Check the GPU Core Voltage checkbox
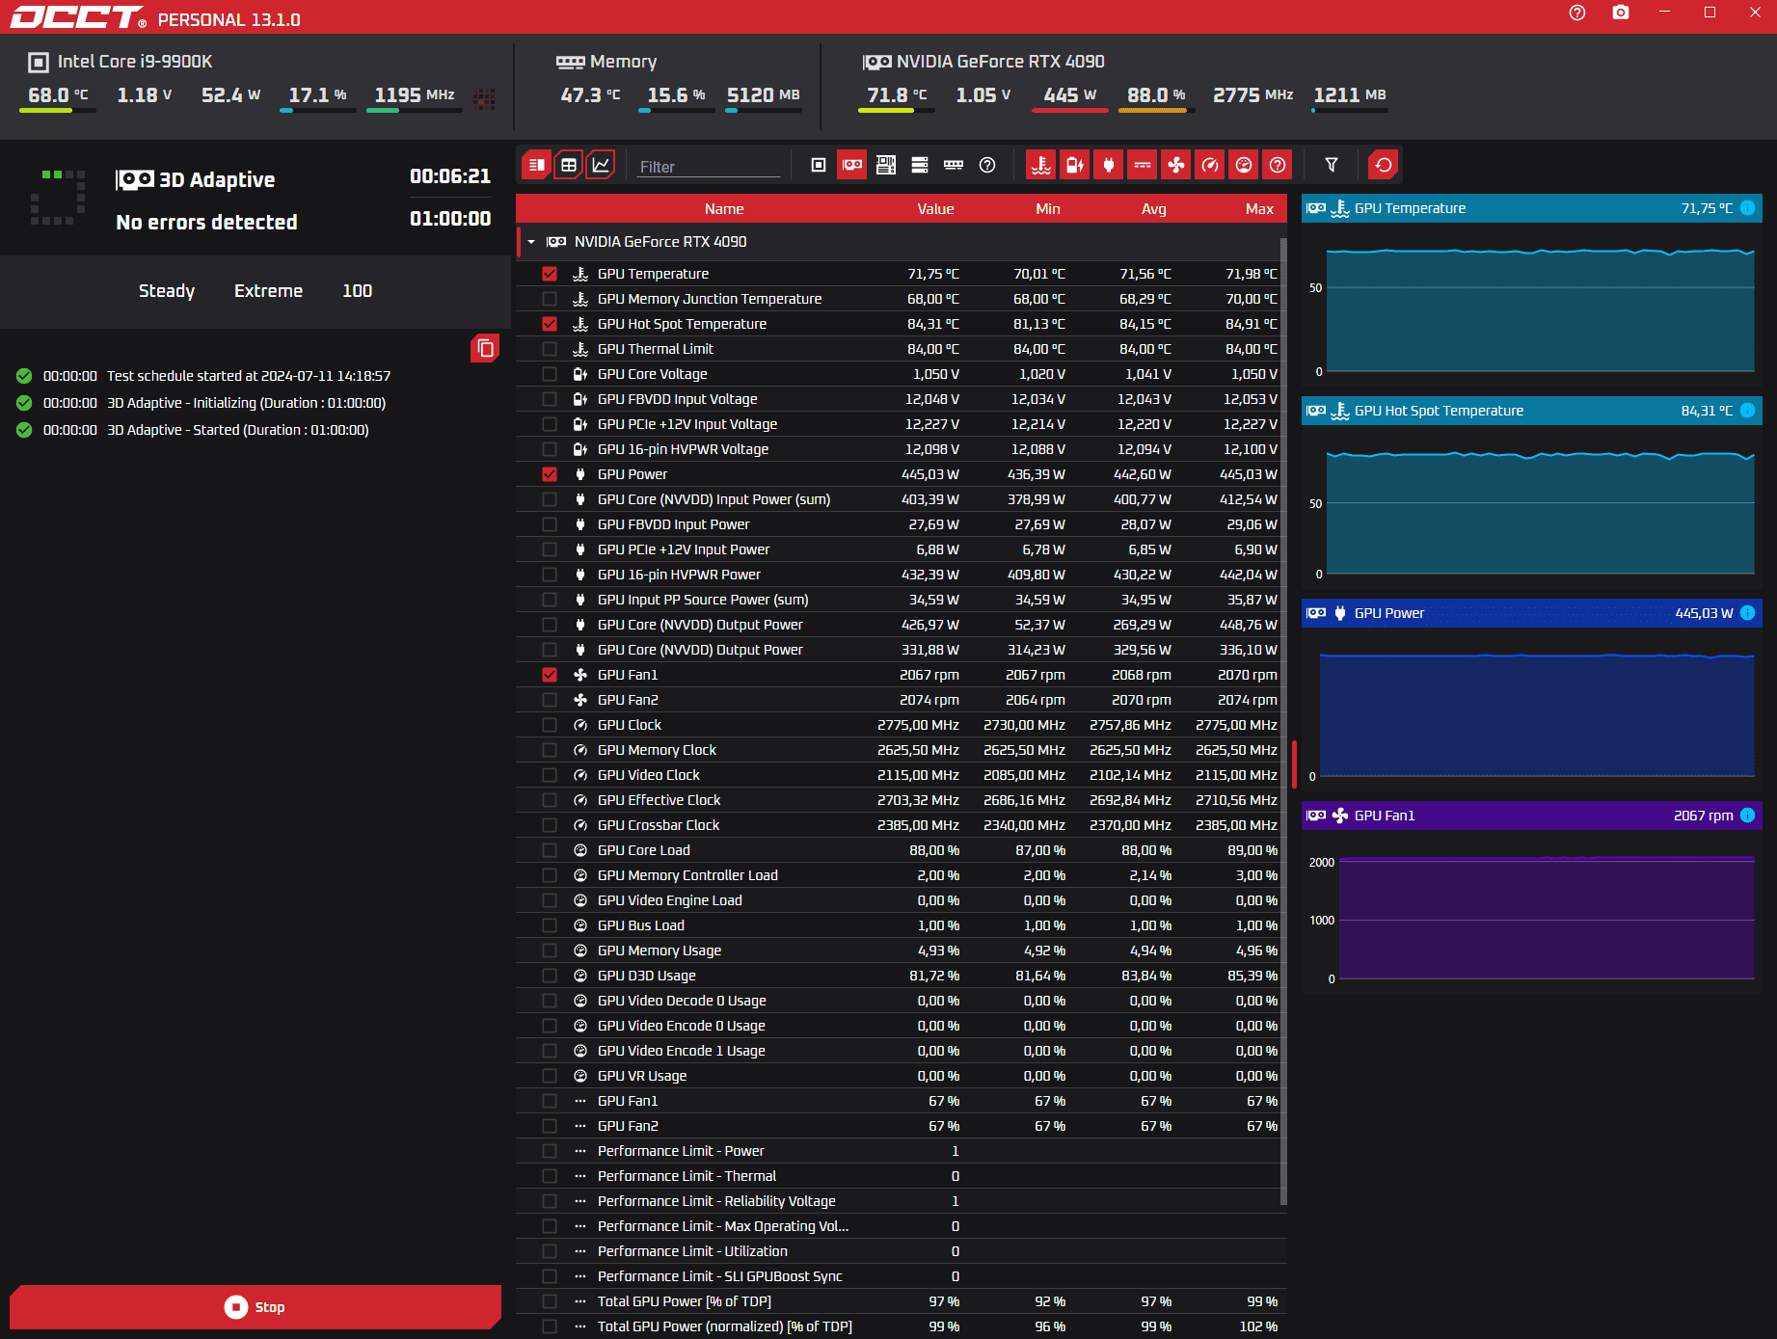The height and width of the screenshot is (1339, 1777). (550, 374)
